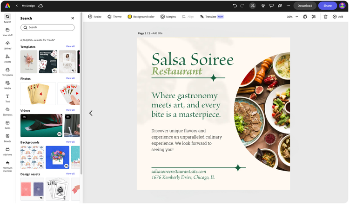The width and height of the screenshot is (349, 204).
Task: Select the blue flower envelope background
Action: click(x=57, y=157)
